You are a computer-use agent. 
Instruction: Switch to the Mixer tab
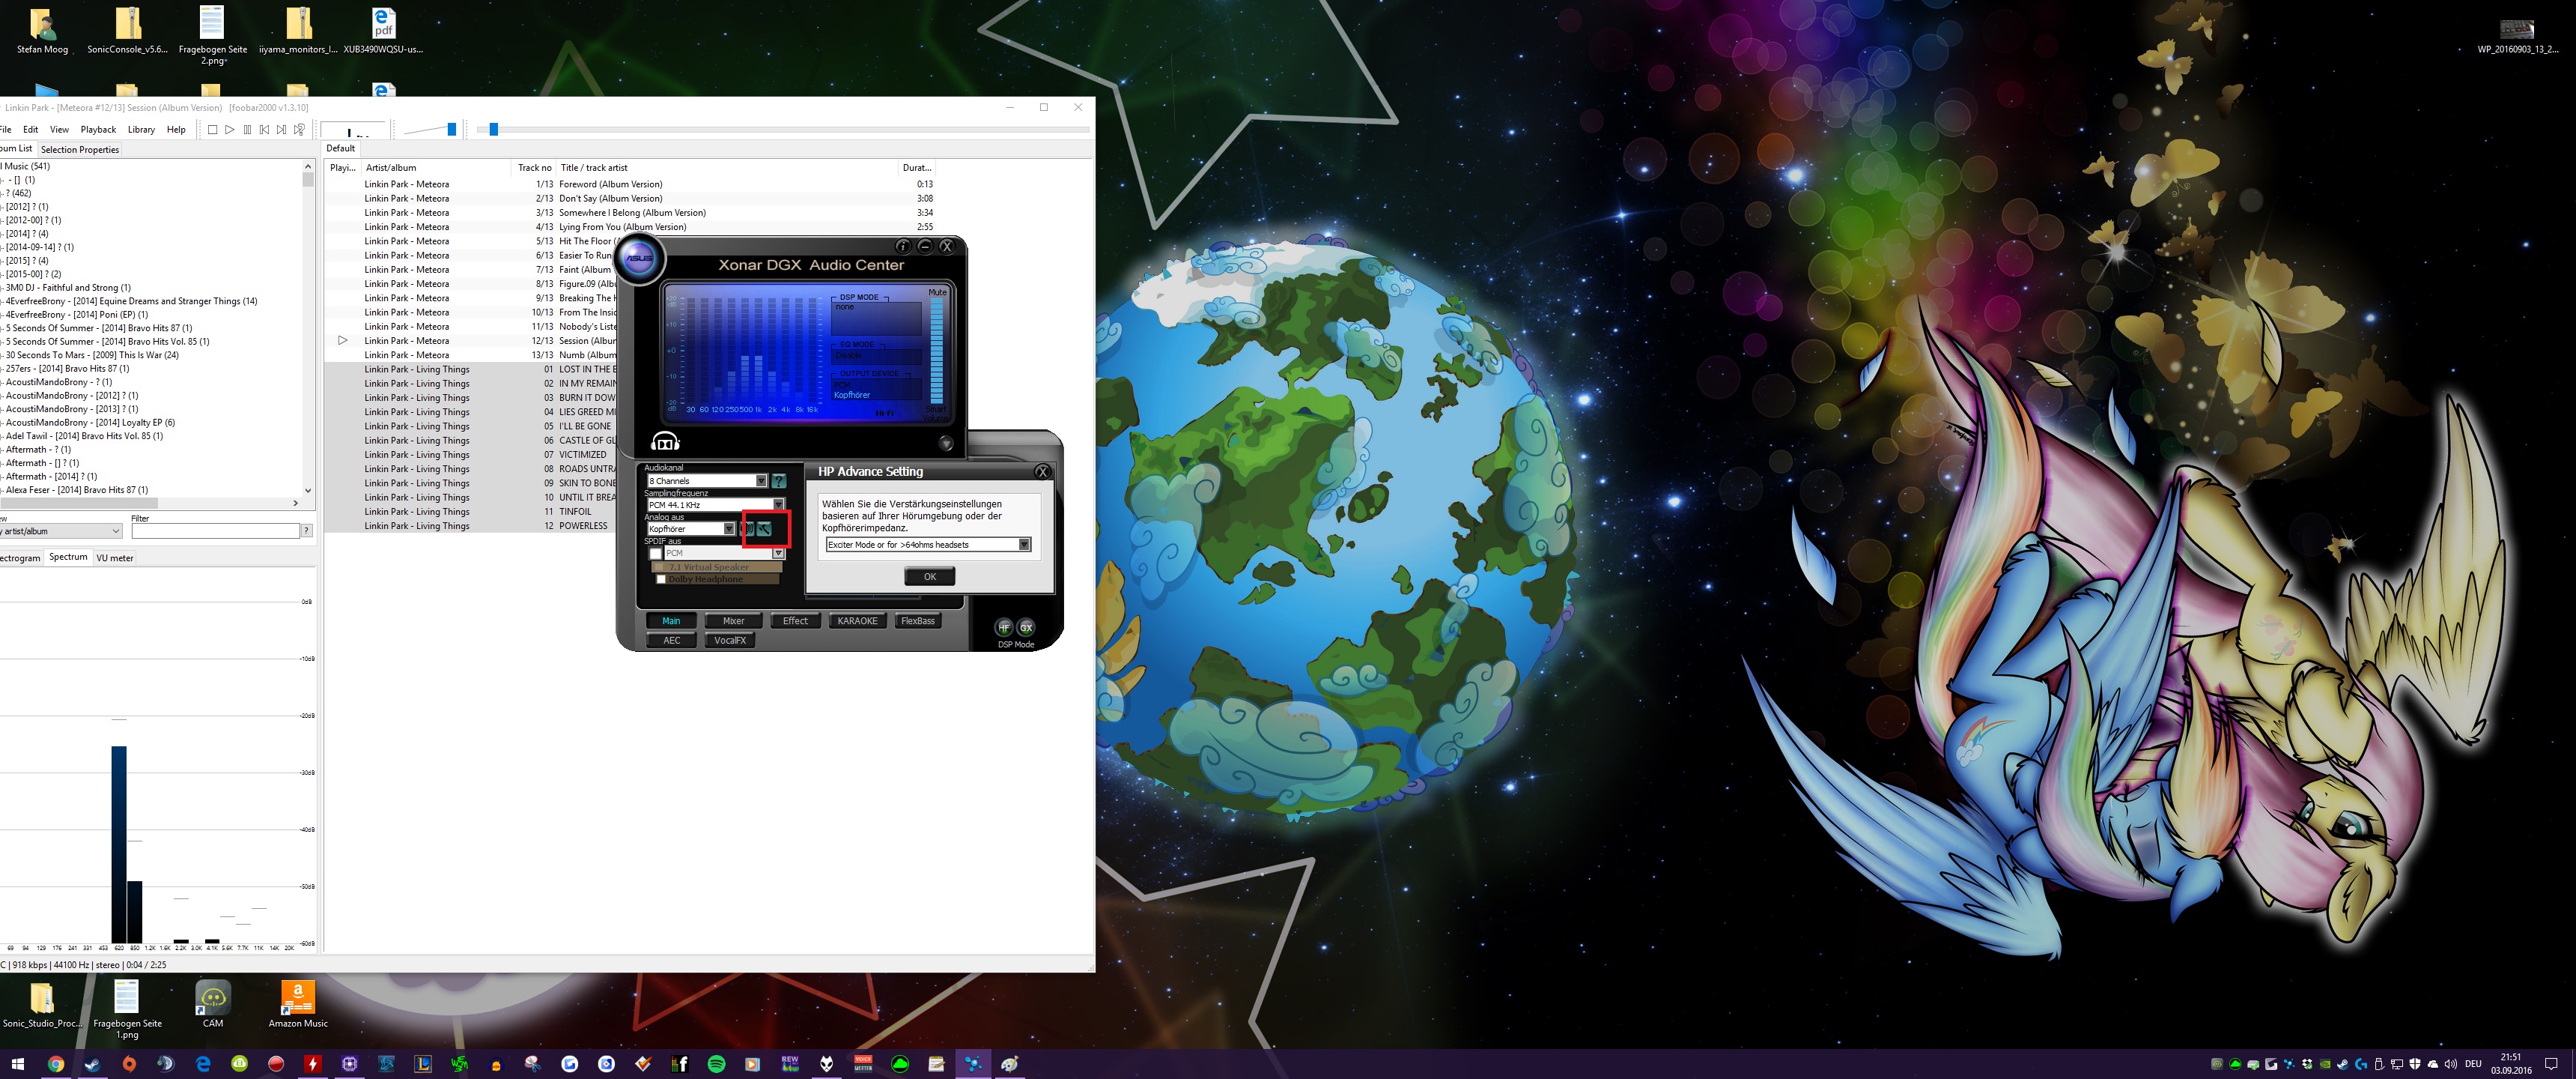tap(733, 620)
